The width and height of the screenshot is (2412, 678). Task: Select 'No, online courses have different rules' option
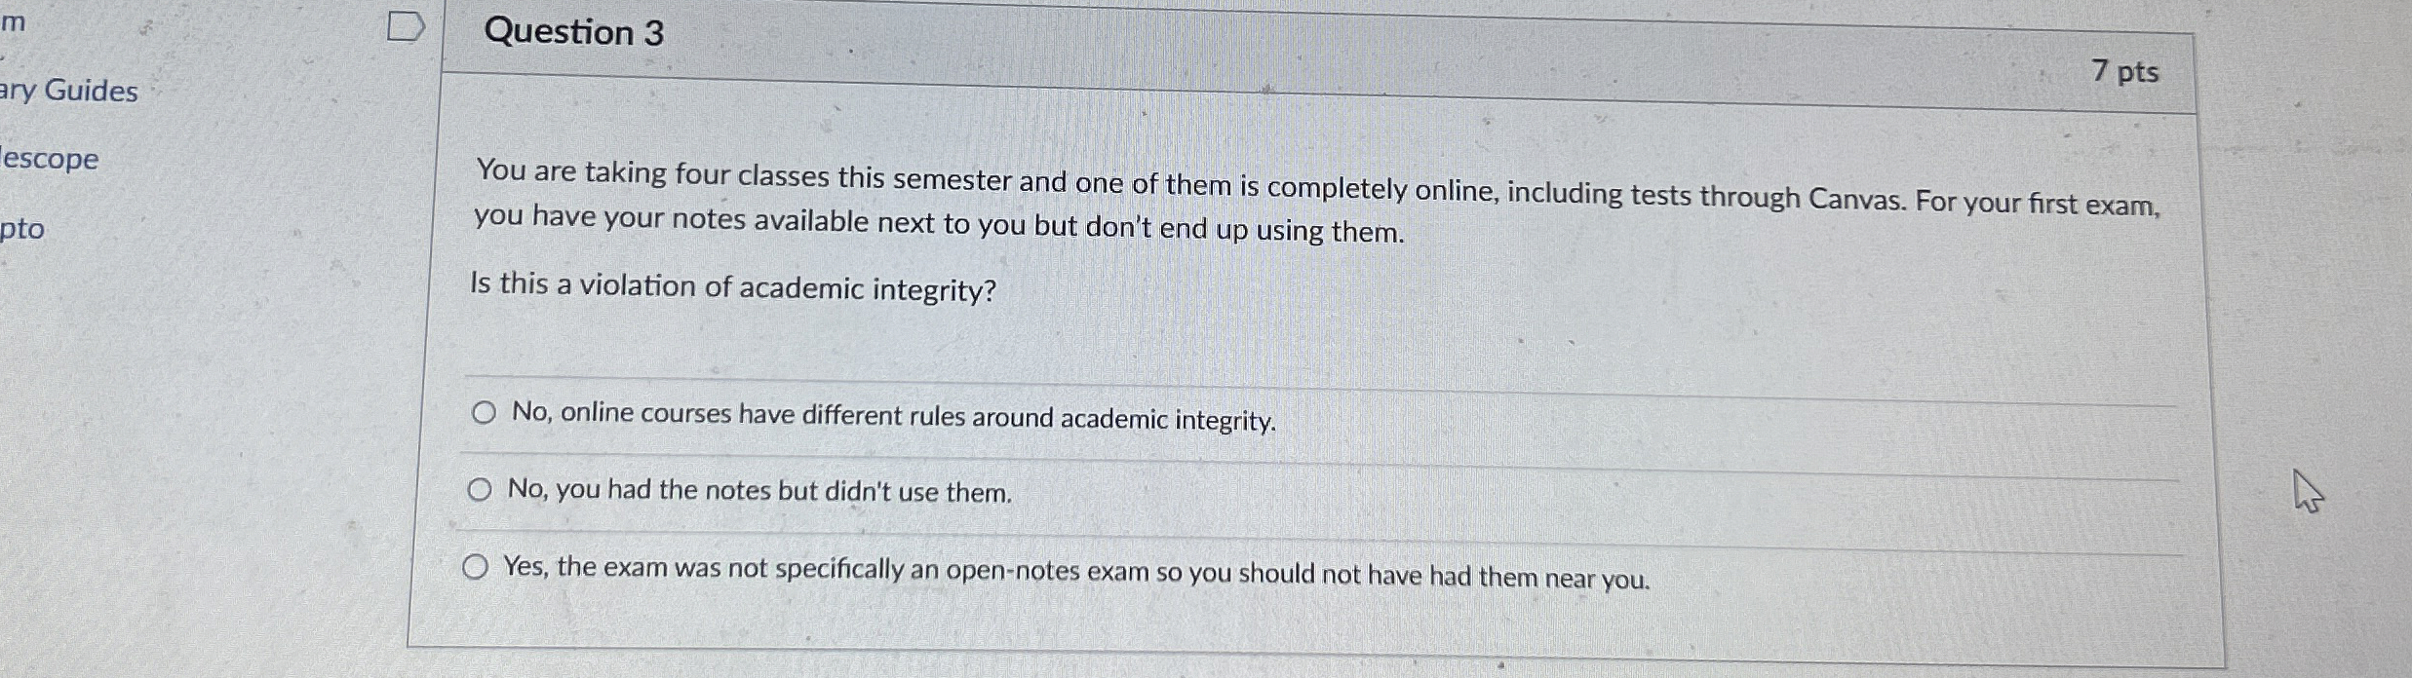tap(482, 414)
